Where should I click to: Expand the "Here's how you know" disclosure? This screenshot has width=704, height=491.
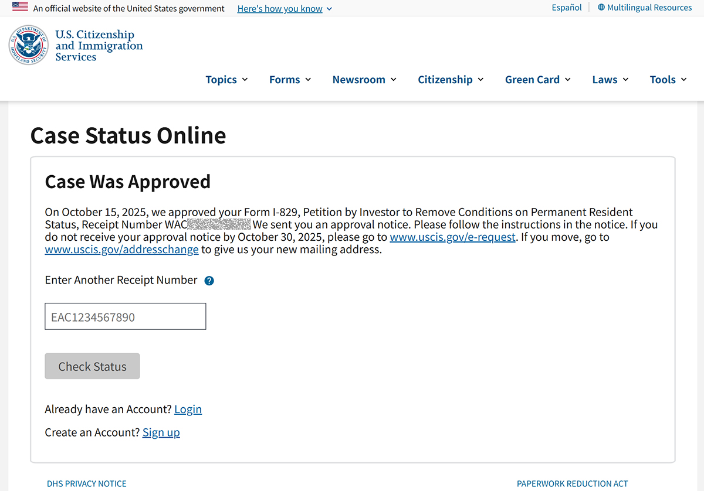click(285, 8)
